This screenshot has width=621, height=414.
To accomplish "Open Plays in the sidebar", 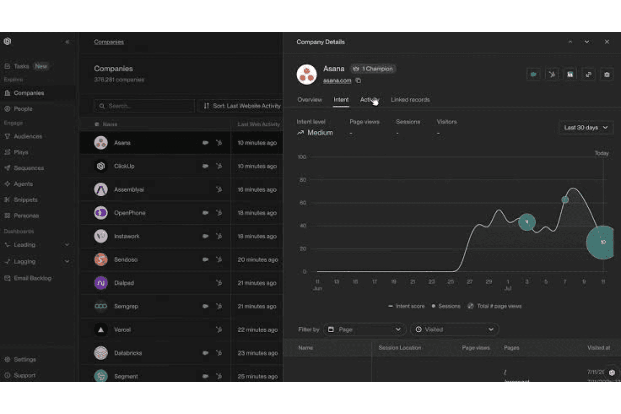I will [21, 152].
